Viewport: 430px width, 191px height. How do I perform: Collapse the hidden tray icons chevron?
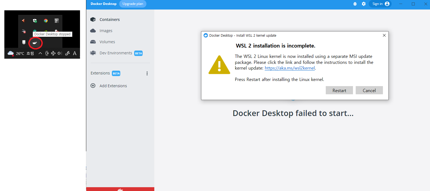tap(40, 53)
